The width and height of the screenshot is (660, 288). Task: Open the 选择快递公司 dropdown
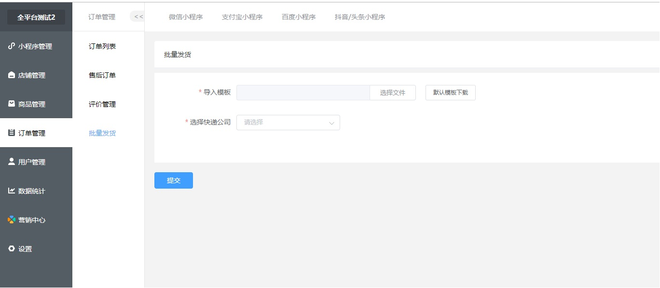click(288, 123)
